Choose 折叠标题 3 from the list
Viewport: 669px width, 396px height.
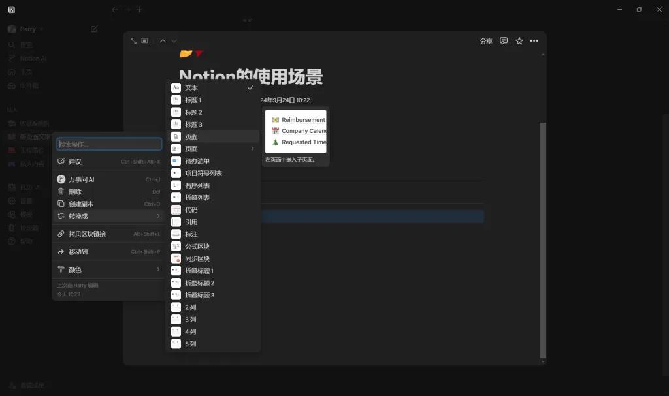point(212,295)
